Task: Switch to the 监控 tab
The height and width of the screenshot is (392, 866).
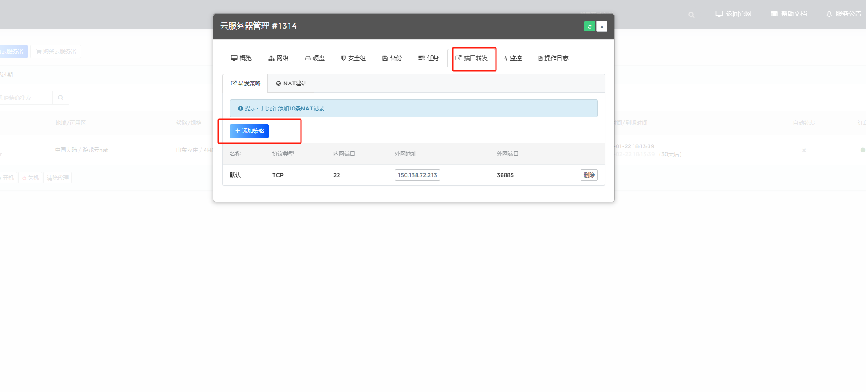Action: [x=512, y=58]
